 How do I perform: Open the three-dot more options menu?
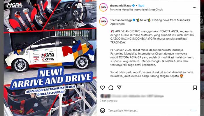pos(194,7)
